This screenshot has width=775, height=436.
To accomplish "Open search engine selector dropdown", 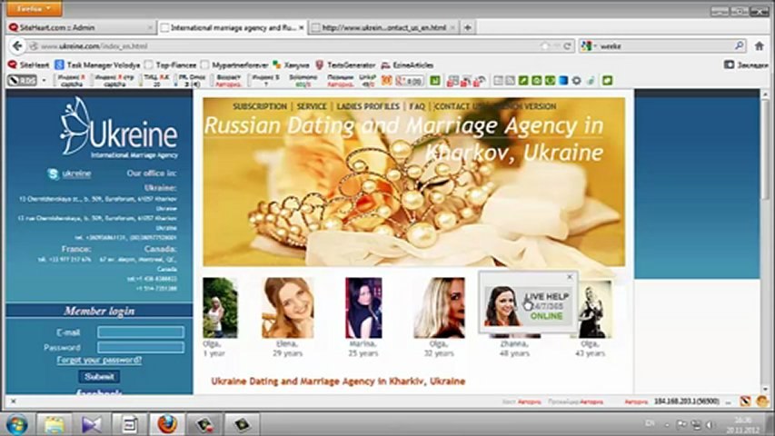I will [588, 46].
